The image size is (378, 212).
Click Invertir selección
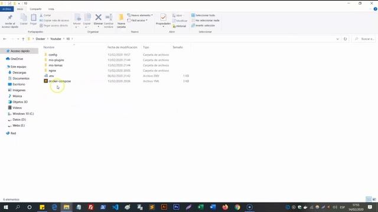click(203, 25)
